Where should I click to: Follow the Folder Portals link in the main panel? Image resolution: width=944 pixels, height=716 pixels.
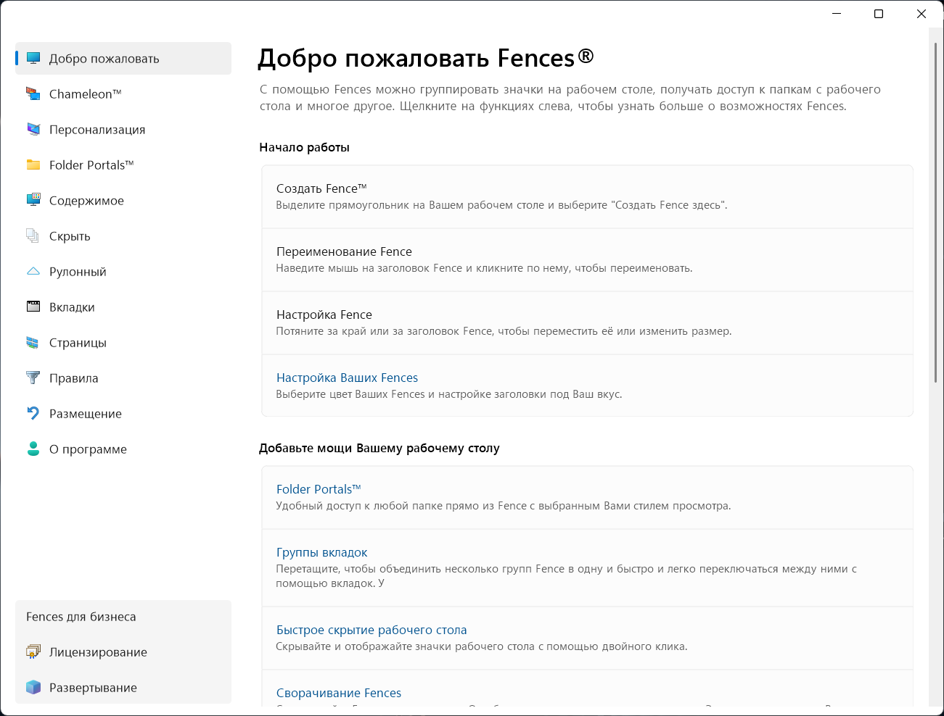click(x=318, y=489)
